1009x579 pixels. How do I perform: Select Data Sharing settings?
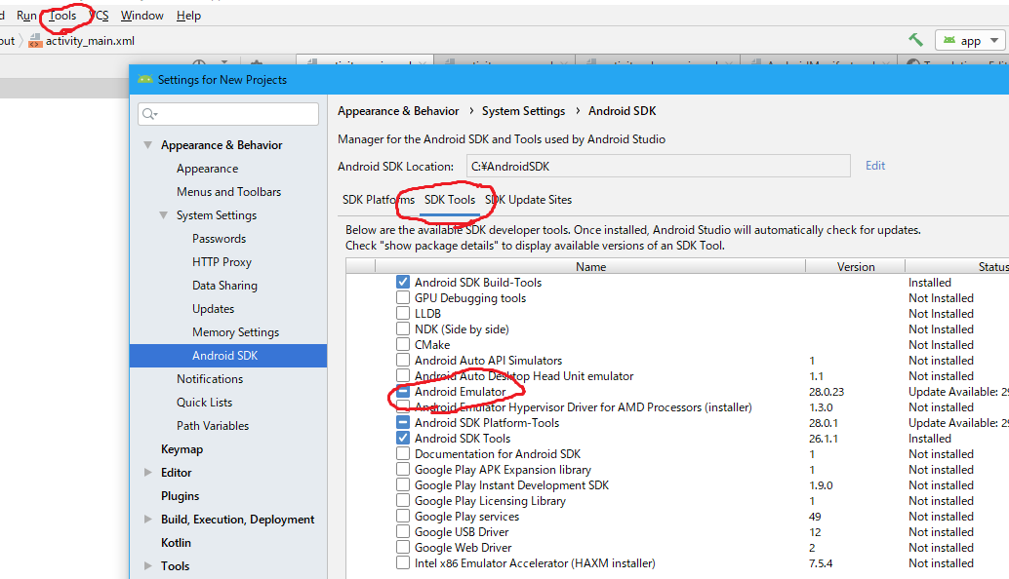point(224,286)
